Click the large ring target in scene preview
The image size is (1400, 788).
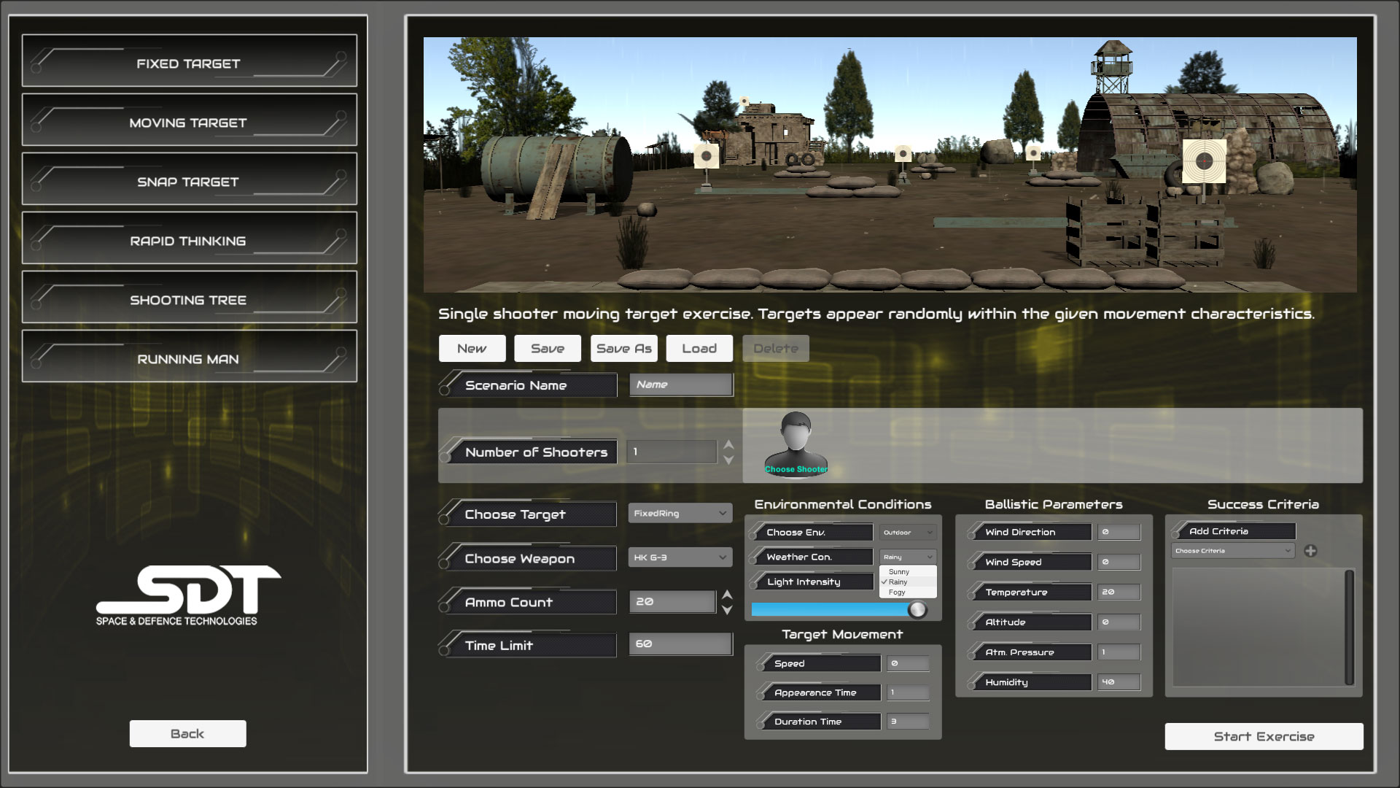point(1204,161)
